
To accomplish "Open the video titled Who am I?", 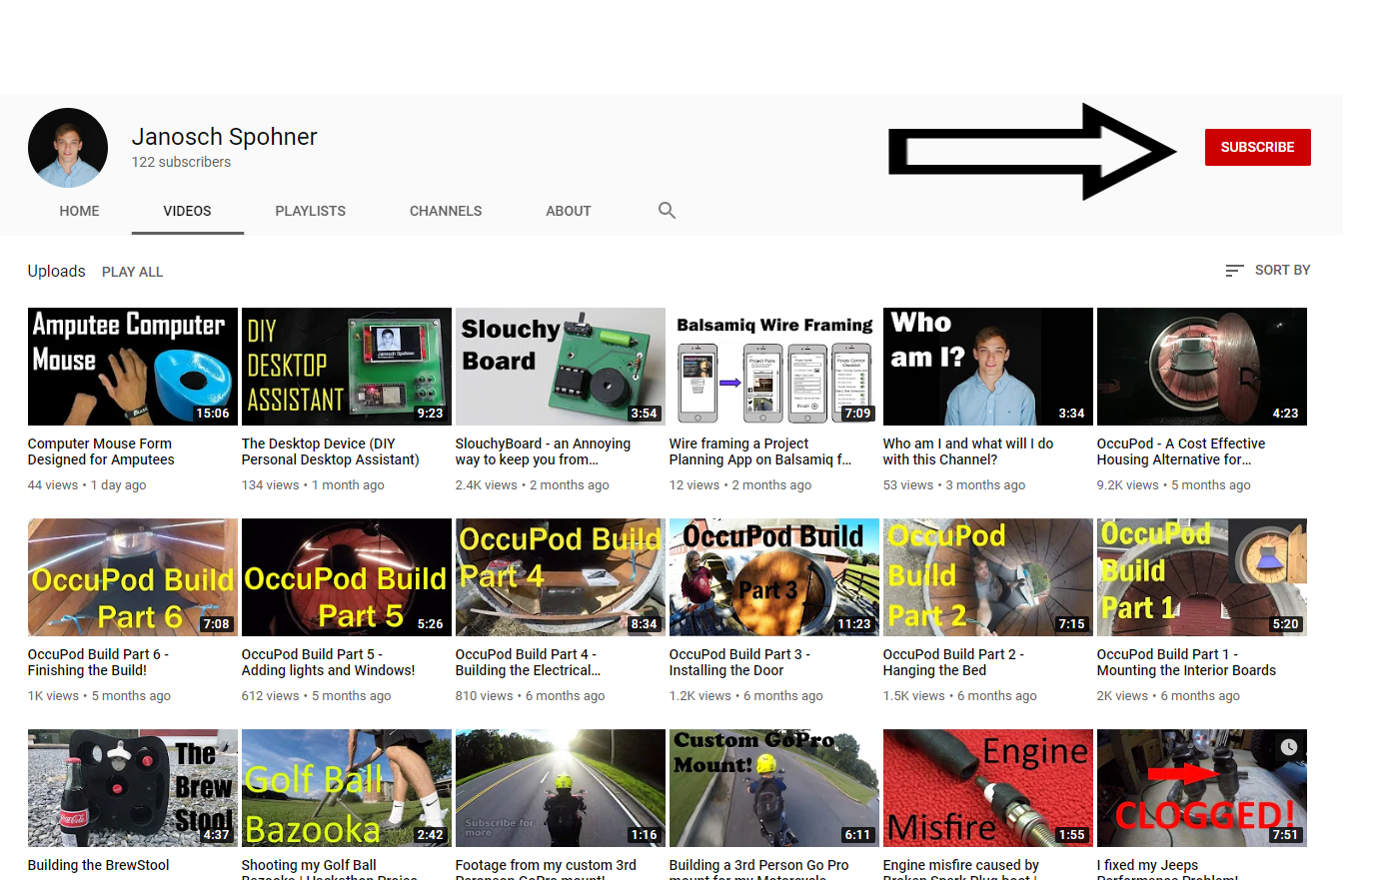I will (x=987, y=367).
